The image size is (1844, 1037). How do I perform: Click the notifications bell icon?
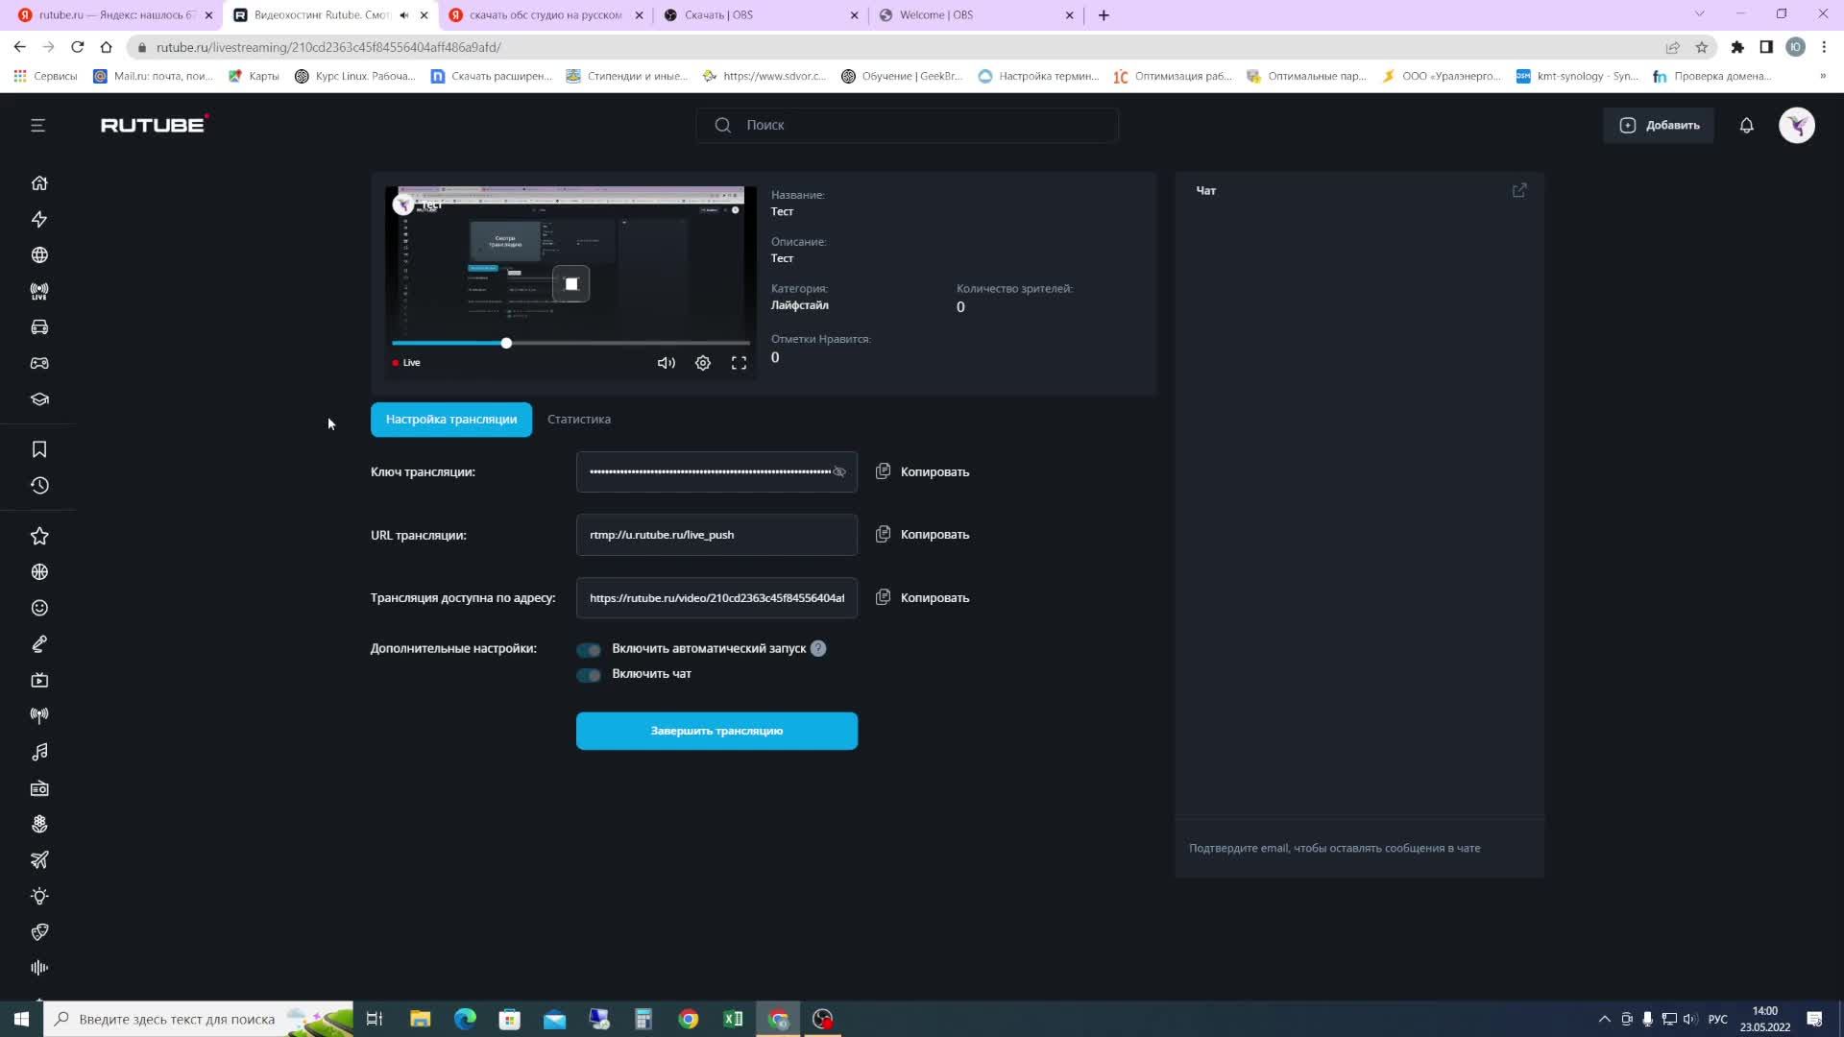point(1746,126)
